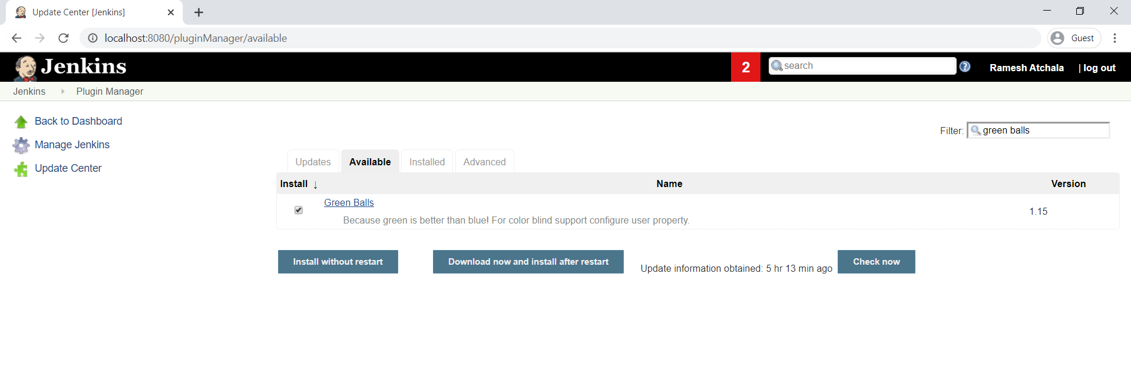
Task: Open the red notifications badge showing 2
Action: 746,67
